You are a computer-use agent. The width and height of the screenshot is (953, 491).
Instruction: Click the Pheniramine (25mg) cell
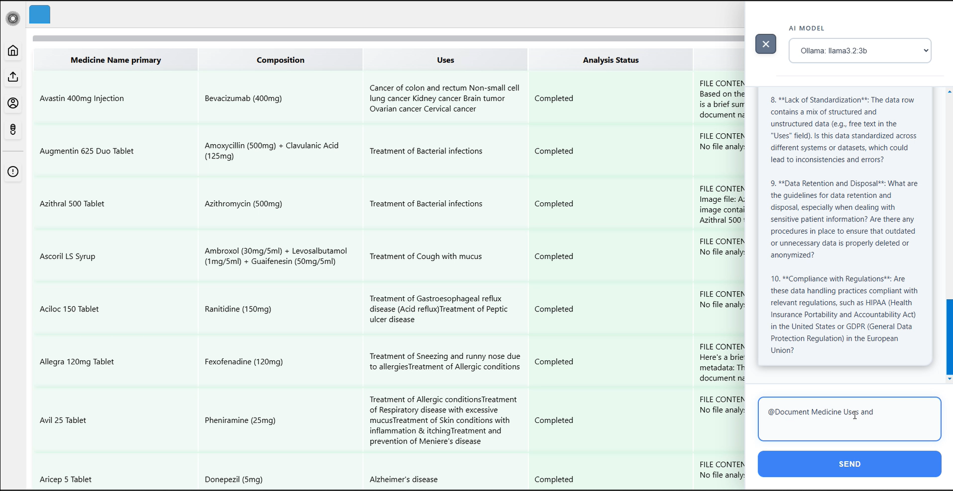coord(281,420)
